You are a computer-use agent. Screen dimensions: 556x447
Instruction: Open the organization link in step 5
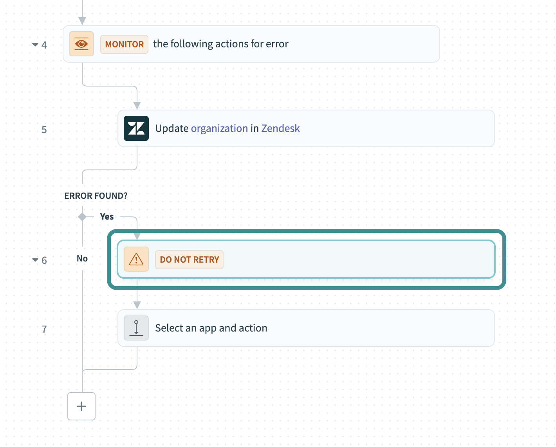coord(219,128)
